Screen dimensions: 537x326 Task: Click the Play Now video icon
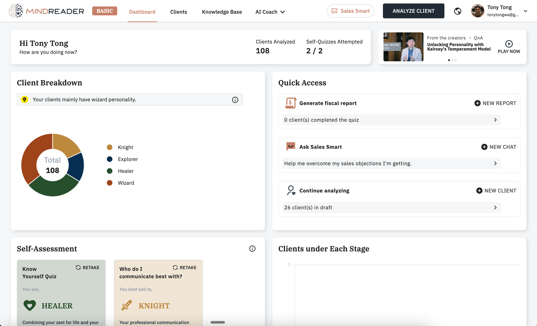coord(509,44)
